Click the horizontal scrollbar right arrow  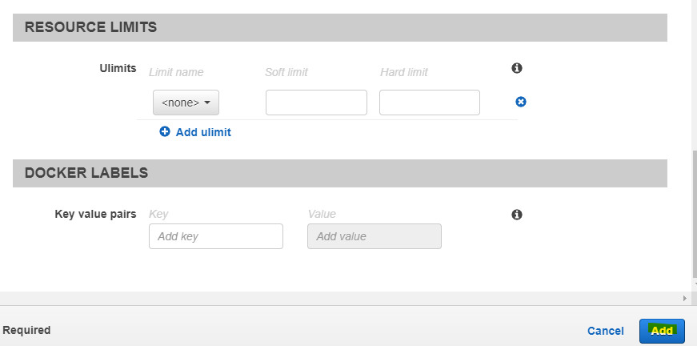[x=685, y=298]
